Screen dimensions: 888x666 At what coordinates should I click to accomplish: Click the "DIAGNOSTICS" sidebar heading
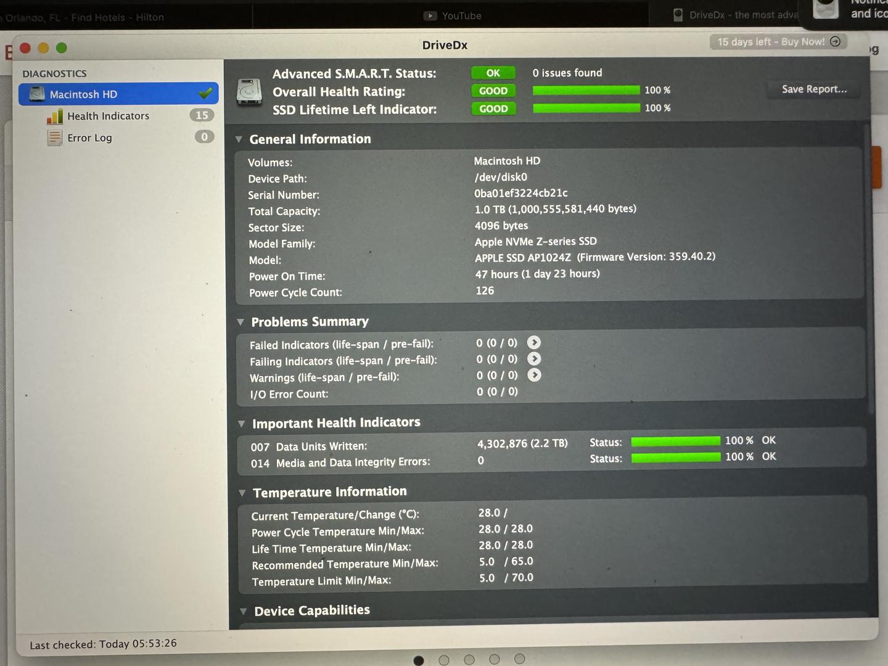pos(55,73)
